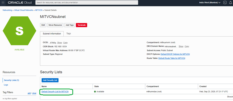Image resolution: width=233 pixels, height=101 pixels.
Task: Expand the India West (Mumbai) region dropdown
Action: (210, 2)
